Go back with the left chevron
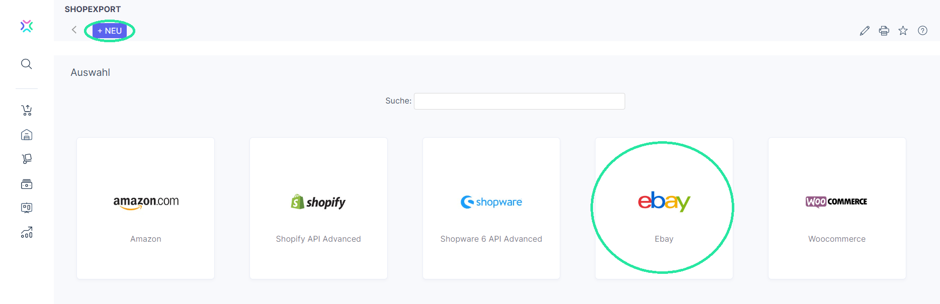The height and width of the screenshot is (304, 940). [x=74, y=30]
